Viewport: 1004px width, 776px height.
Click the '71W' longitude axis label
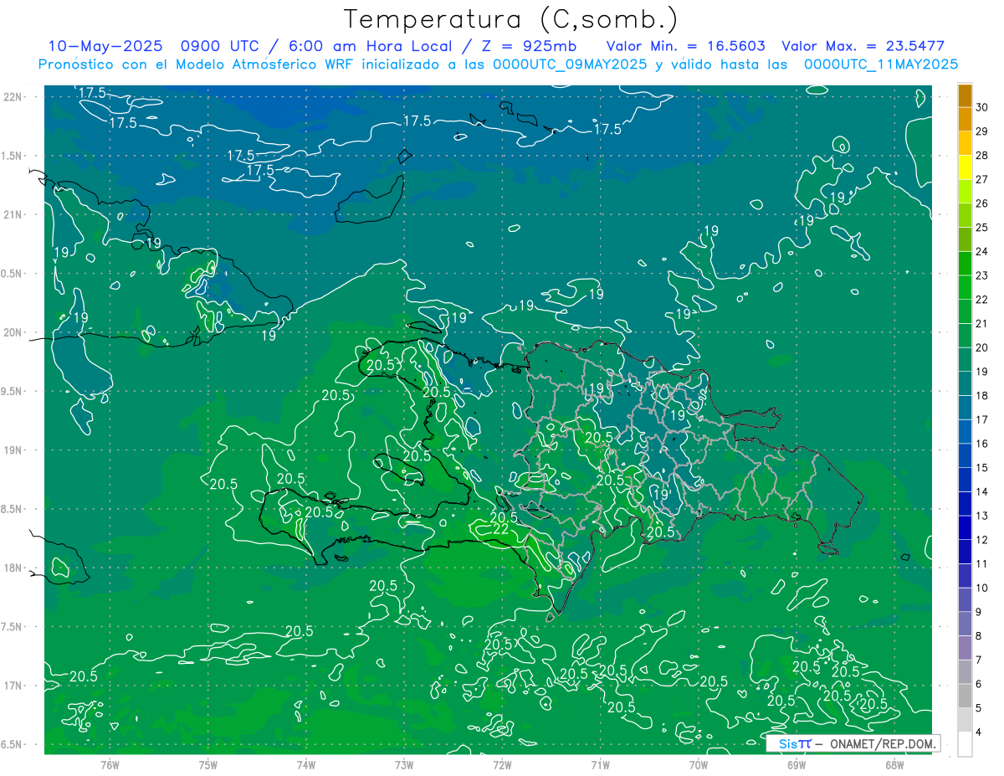tap(600, 764)
